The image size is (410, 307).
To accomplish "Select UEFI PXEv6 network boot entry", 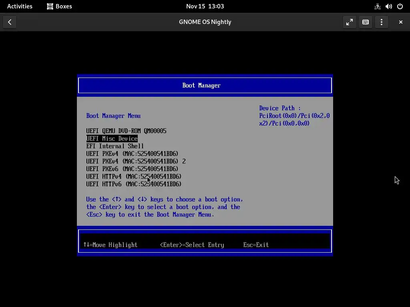I will (x=132, y=169).
